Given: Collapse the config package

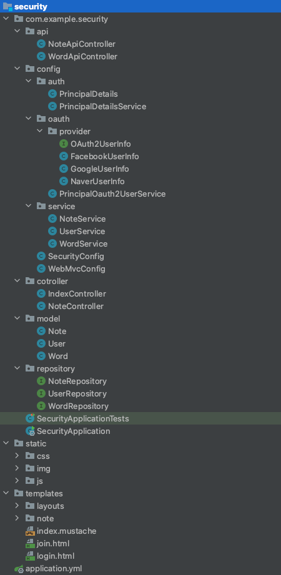Looking at the screenshot, I should point(17,69).
